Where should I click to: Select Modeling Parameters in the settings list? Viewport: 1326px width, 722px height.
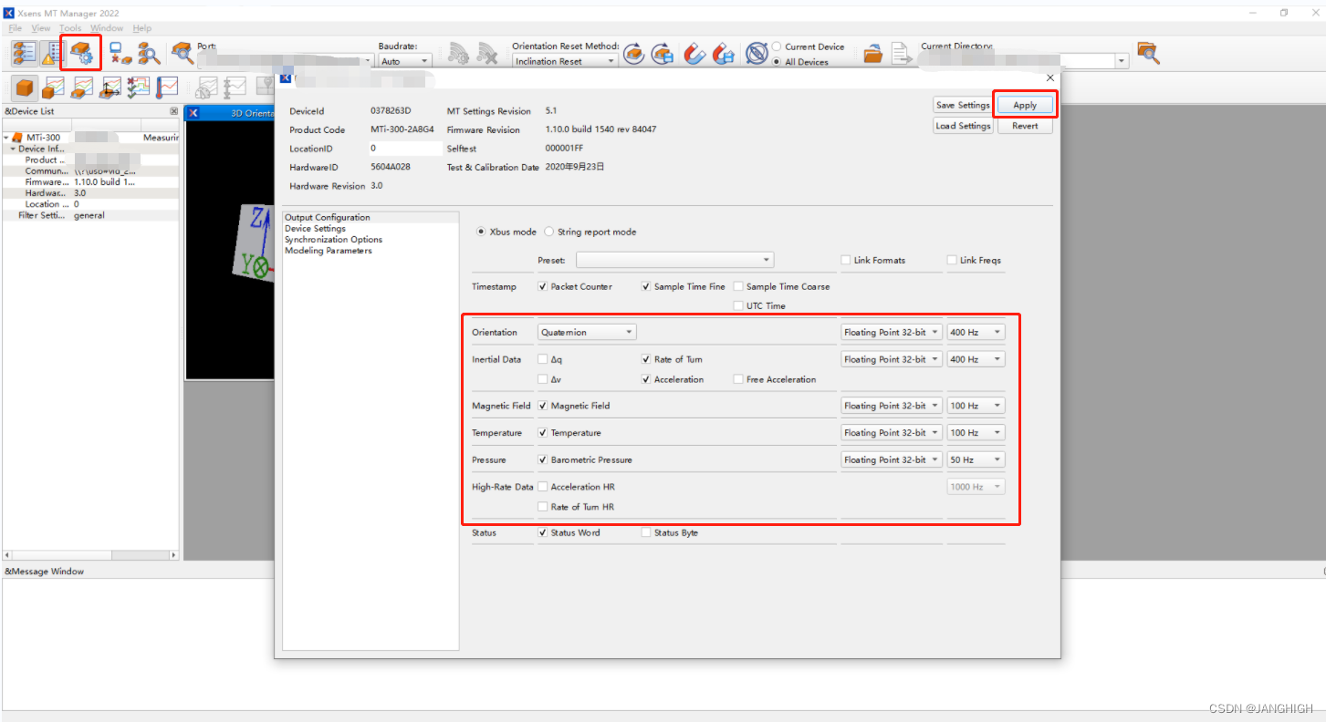pos(329,251)
